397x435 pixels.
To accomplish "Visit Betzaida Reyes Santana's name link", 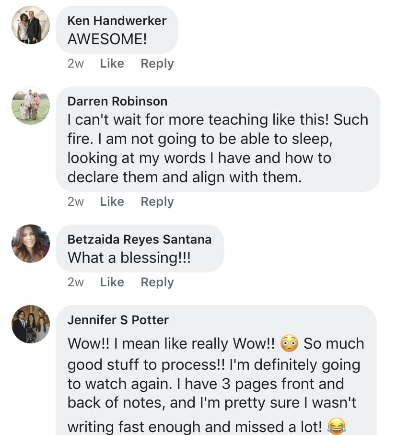I will tap(139, 239).
